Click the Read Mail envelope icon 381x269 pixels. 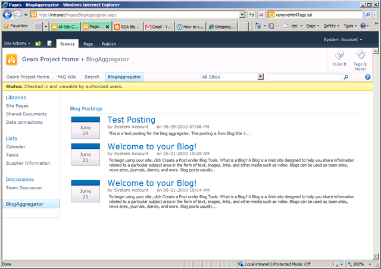(286, 26)
